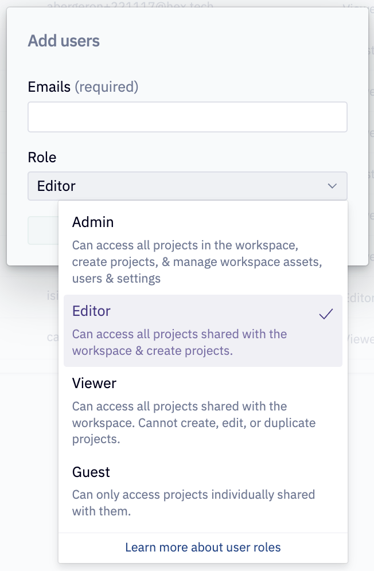Click the Admin role description text
Viewport: 374px width, 571px height.
197,262
